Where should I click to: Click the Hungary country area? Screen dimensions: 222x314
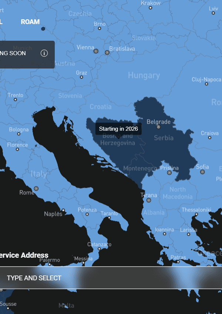(x=144, y=76)
